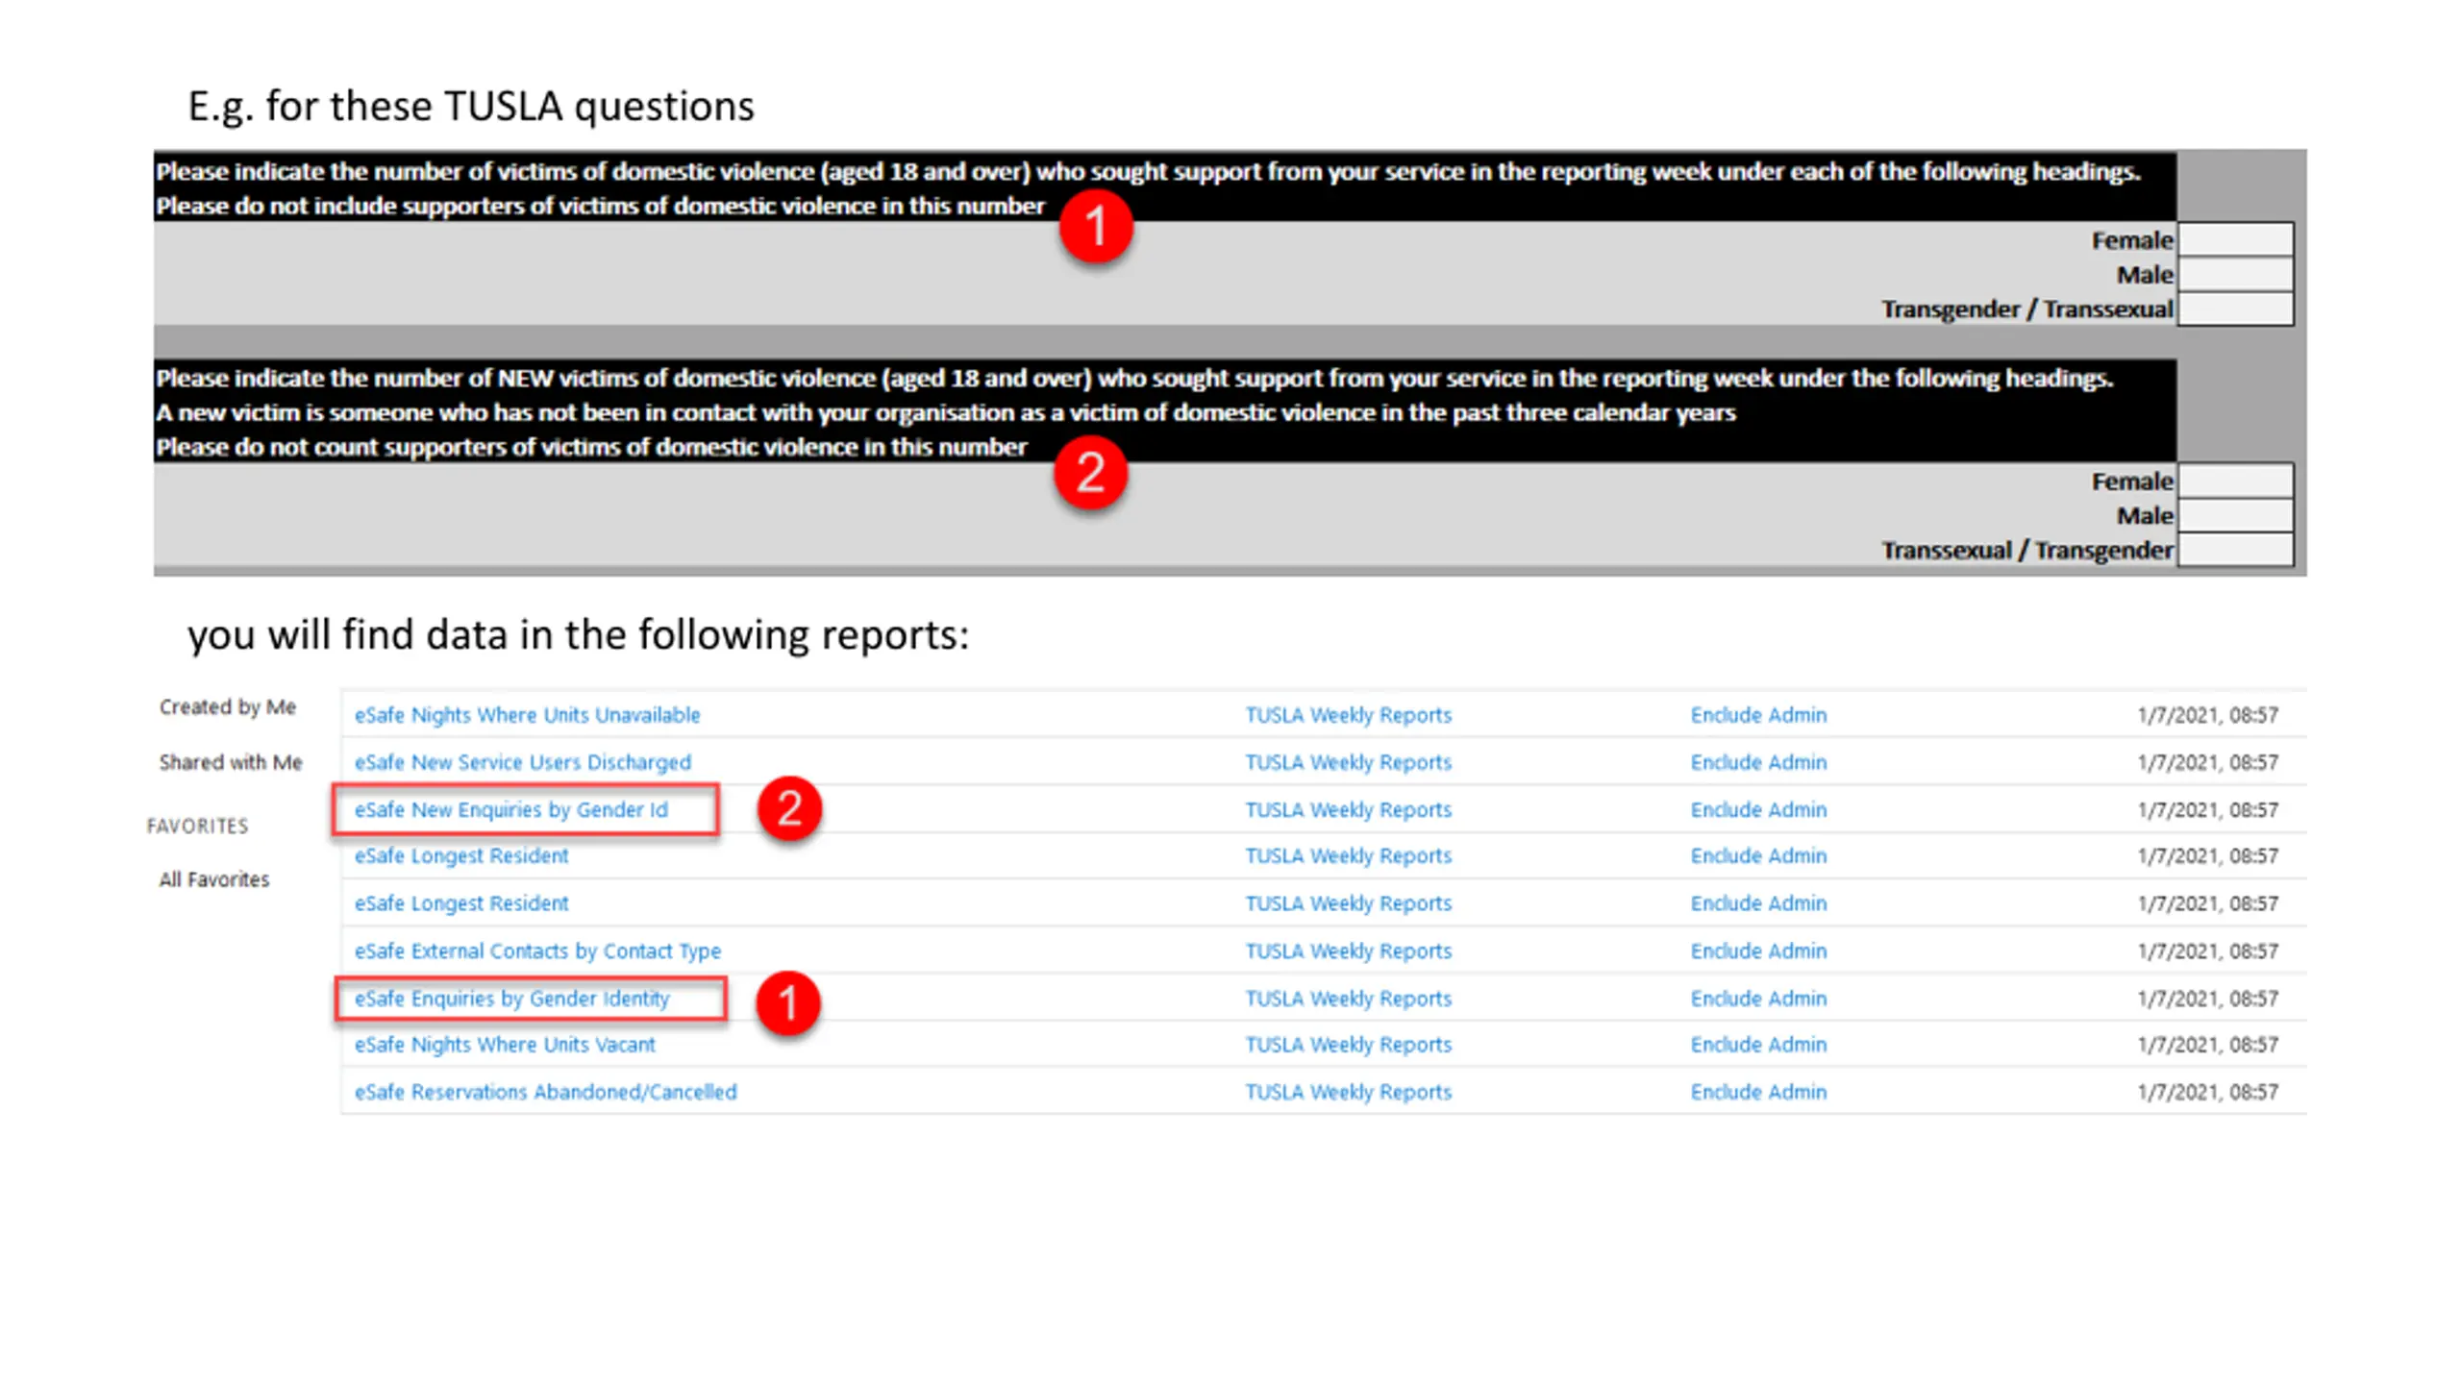Select Shared with Me filter
Image resolution: width=2461 pixels, height=1384 pixels.
(231, 762)
